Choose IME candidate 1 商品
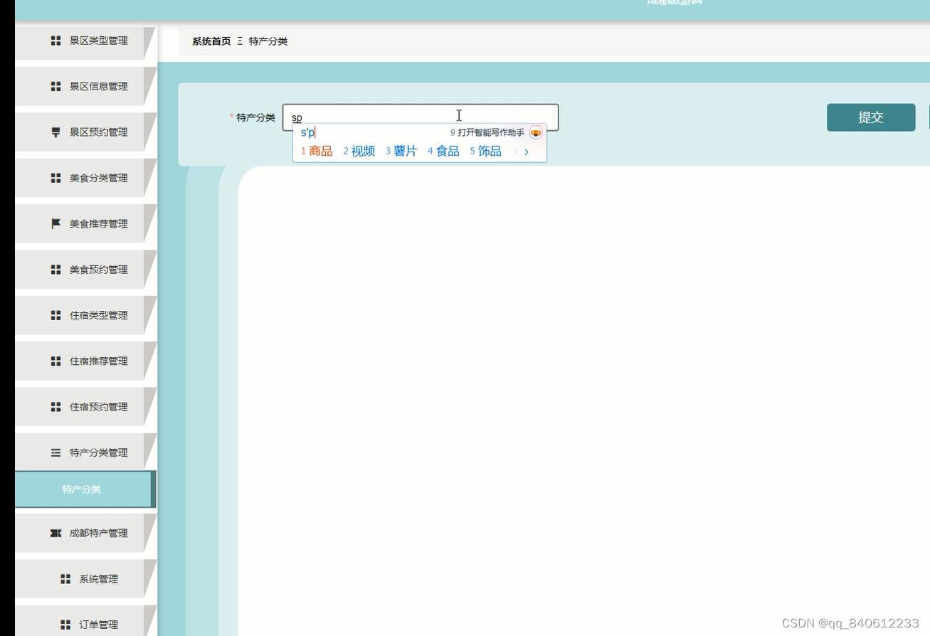This screenshot has width=930, height=636. pyautogui.click(x=317, y=152)
